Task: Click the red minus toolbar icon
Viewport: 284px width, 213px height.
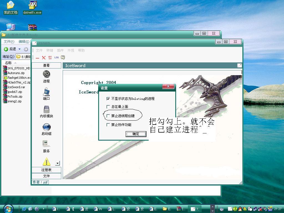Action: pyautogui.click(x=37, y=58)
